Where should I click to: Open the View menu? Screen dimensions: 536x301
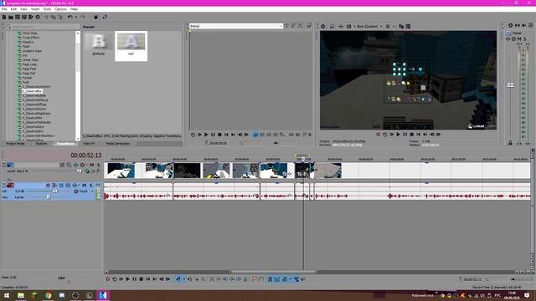click(23, 9)
